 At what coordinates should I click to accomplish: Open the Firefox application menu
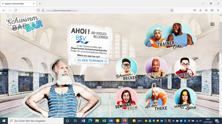218,10
